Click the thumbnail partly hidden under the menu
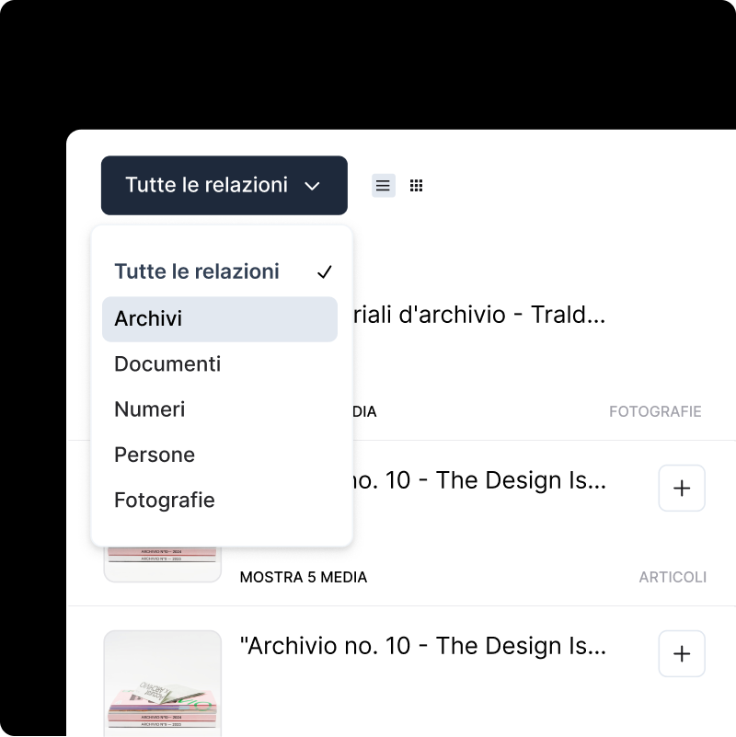The width and height of the screenshot is (736, 737). point(163,563)
